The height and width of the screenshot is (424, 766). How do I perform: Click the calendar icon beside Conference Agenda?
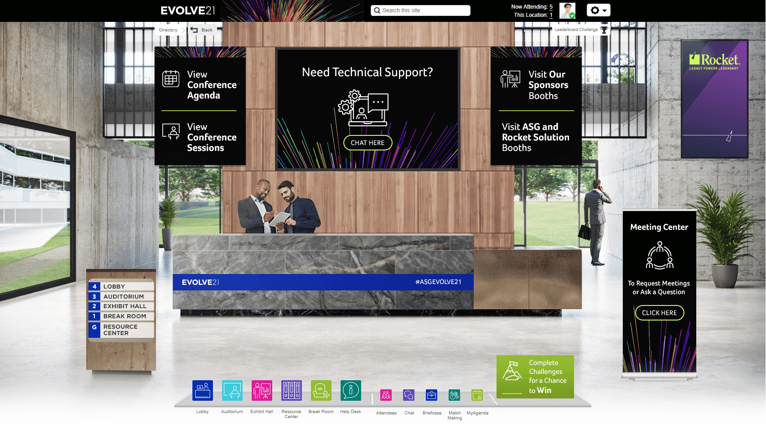(171, 78)
